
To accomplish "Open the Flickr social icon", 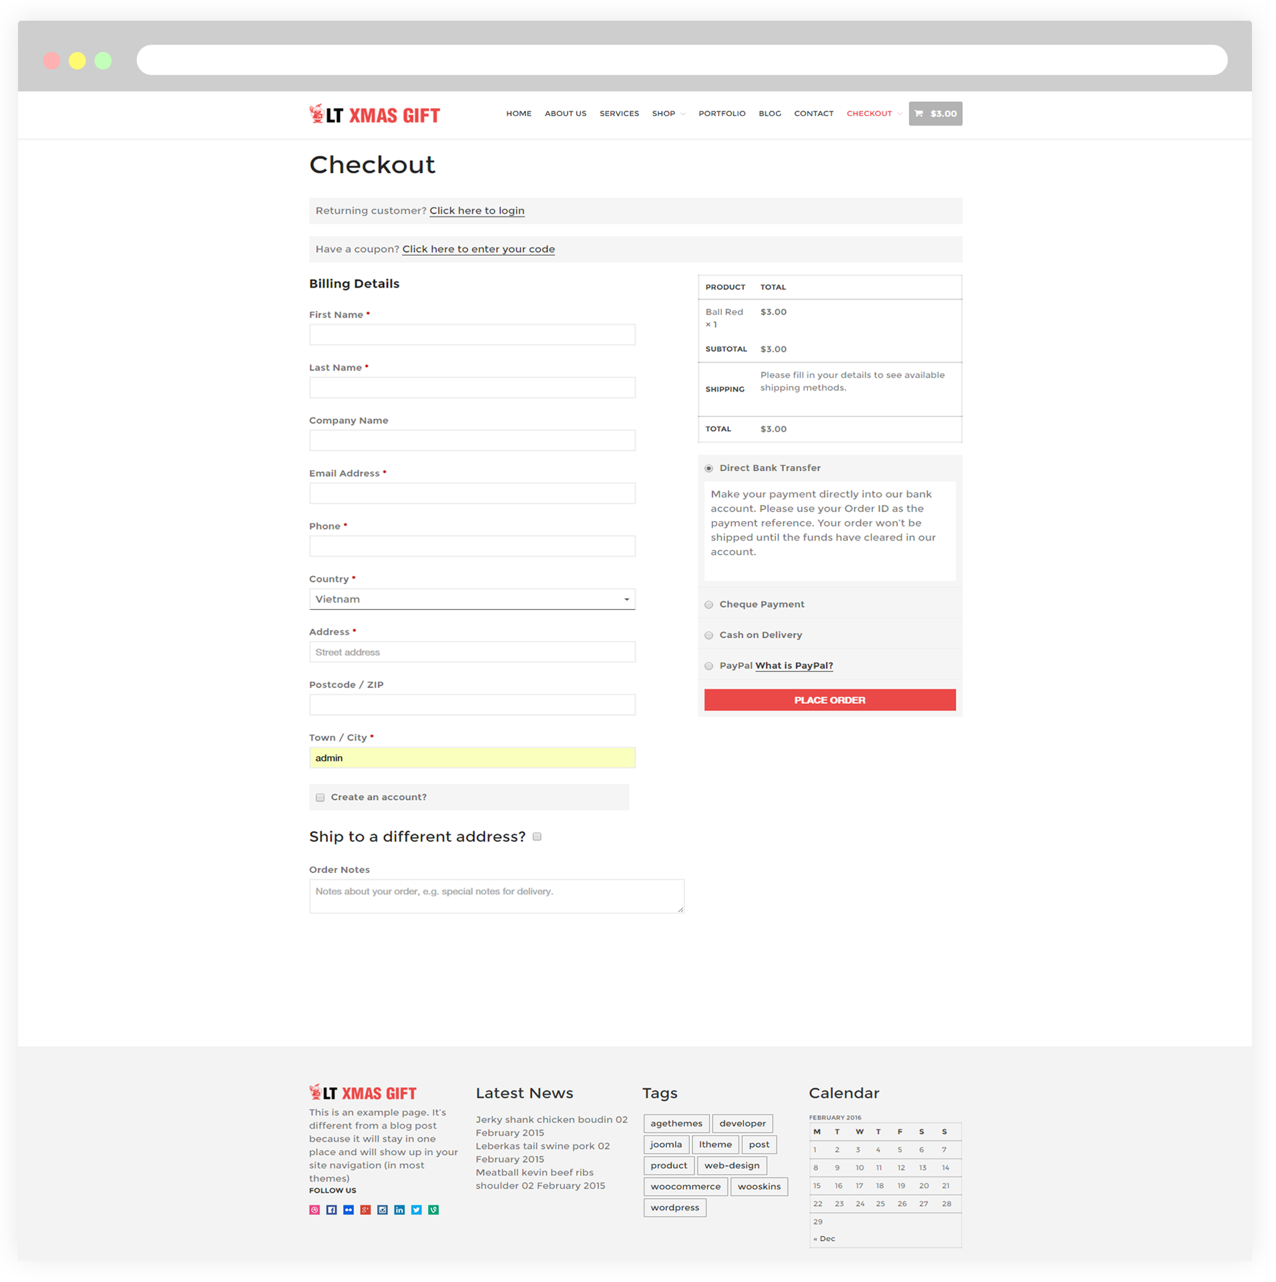I will tap(349, 1210).
